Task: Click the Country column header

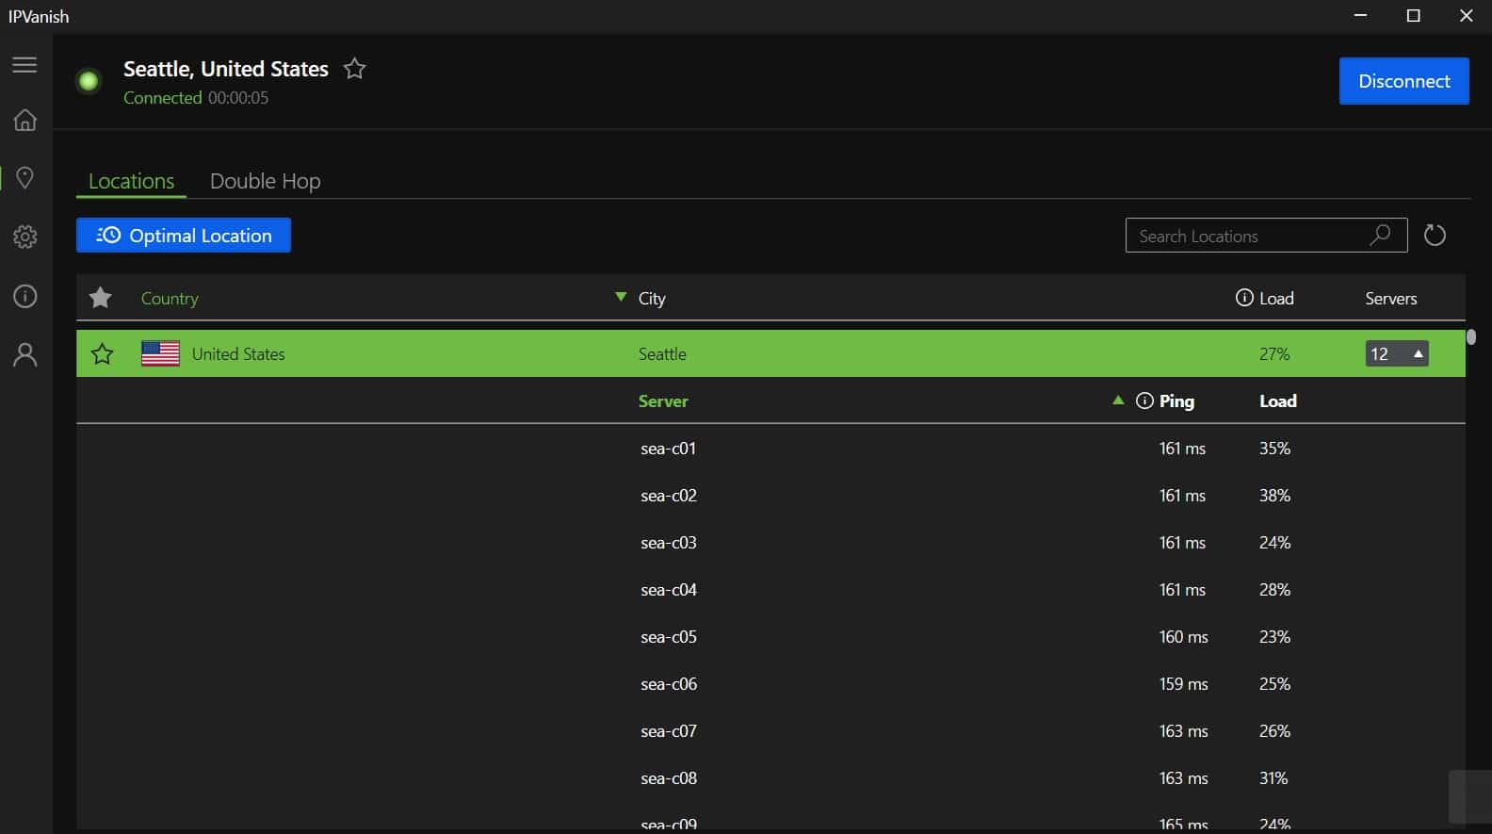Action: (x=170, y=298)
